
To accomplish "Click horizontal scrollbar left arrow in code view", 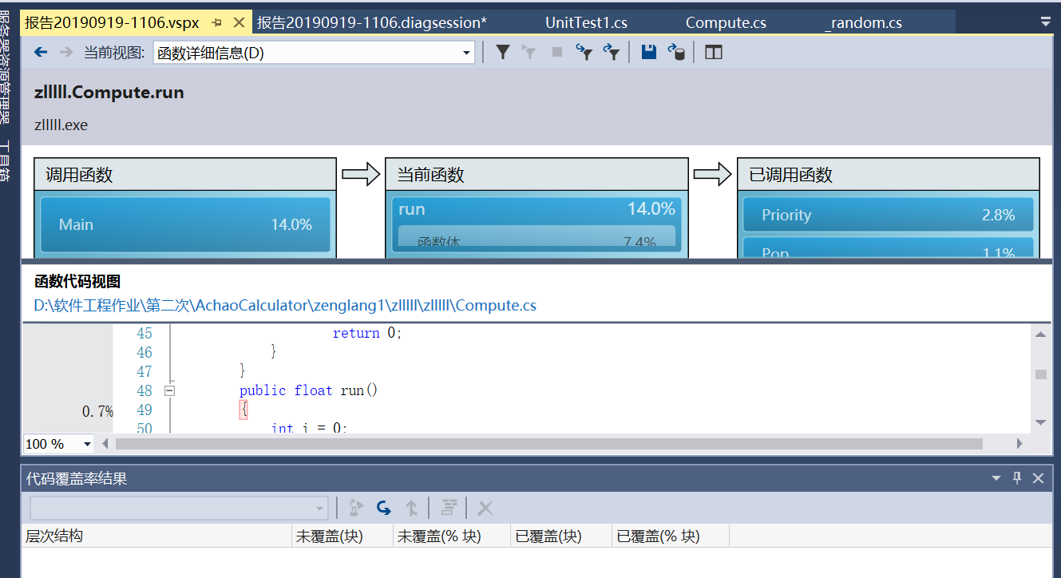I will pos(104,443).
